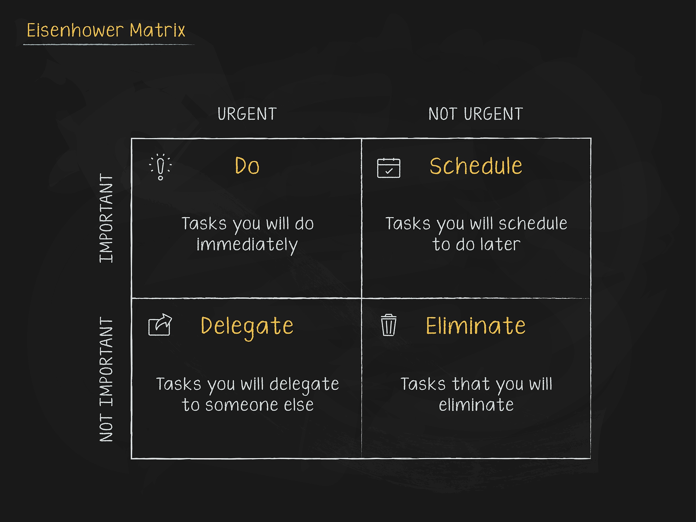Click "Tasks you will schedule to do later"

click(476, 234)
